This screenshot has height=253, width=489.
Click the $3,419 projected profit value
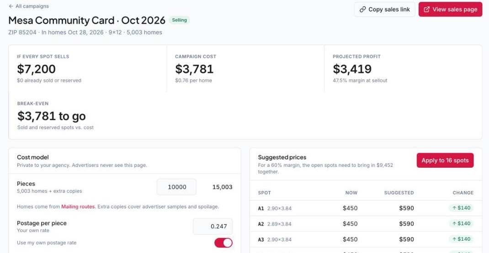(x=352, y=69)
